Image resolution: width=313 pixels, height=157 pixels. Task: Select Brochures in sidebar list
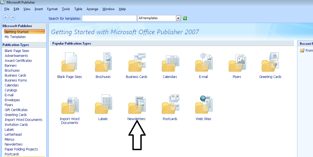(12, 71)
